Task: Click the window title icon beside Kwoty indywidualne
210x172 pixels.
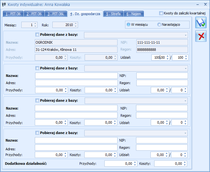Action: click(x=4, y=5)
